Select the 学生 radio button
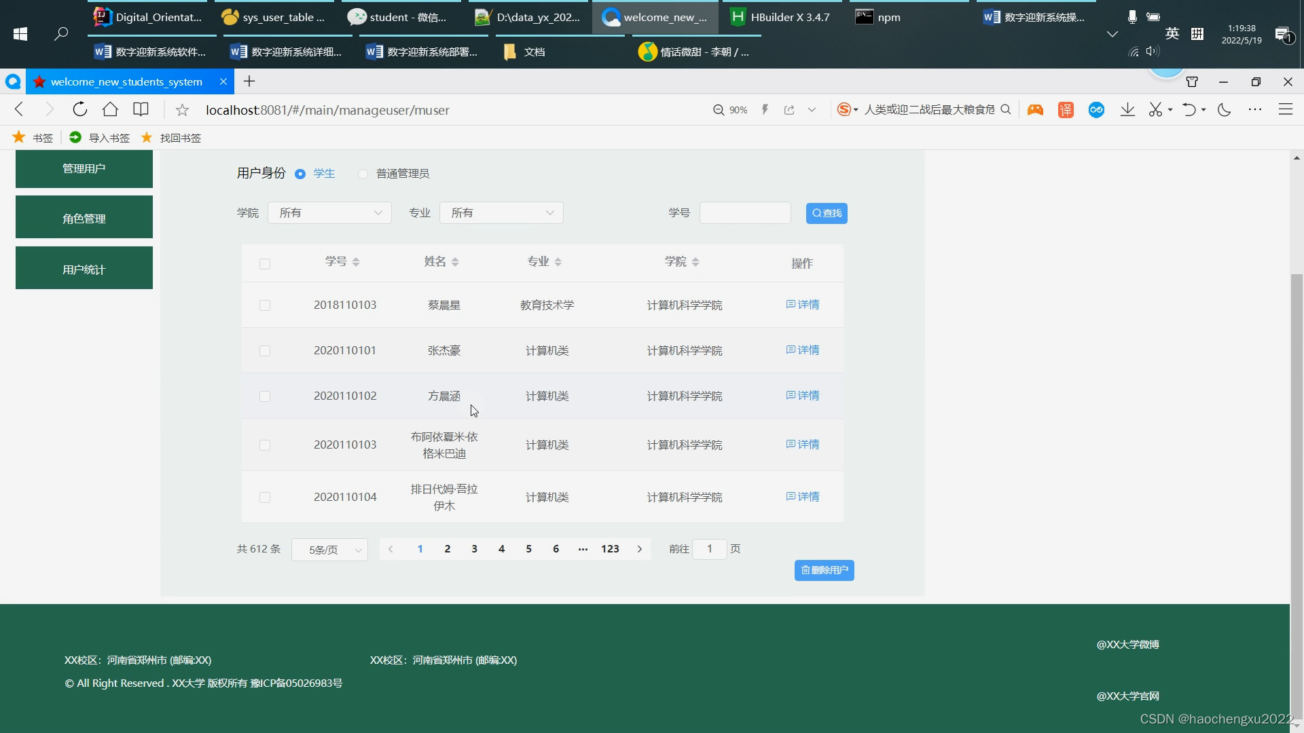 pos(300,174)
